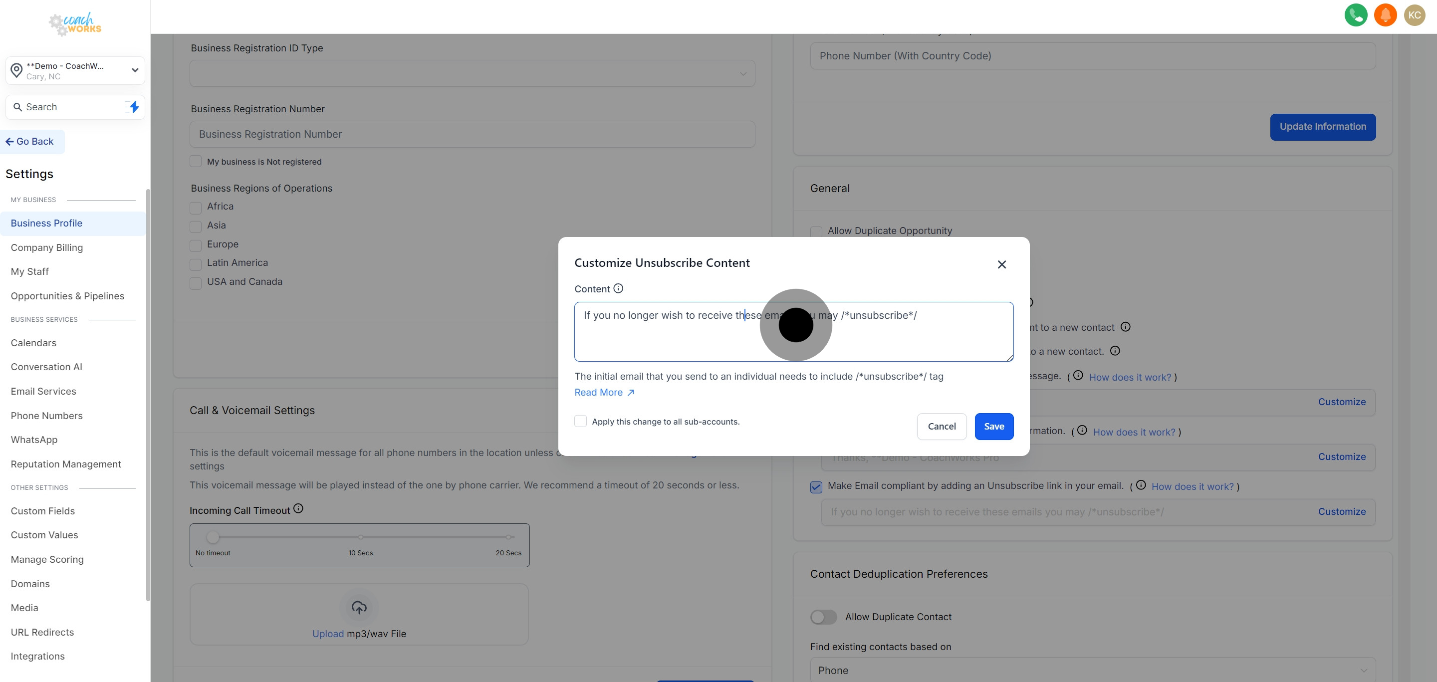Open Company Billing settings
This screenshot has height=682, width=1437.
point(47,247)
